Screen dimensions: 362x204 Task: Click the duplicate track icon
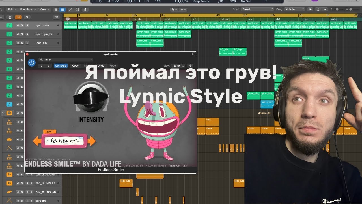9,17
